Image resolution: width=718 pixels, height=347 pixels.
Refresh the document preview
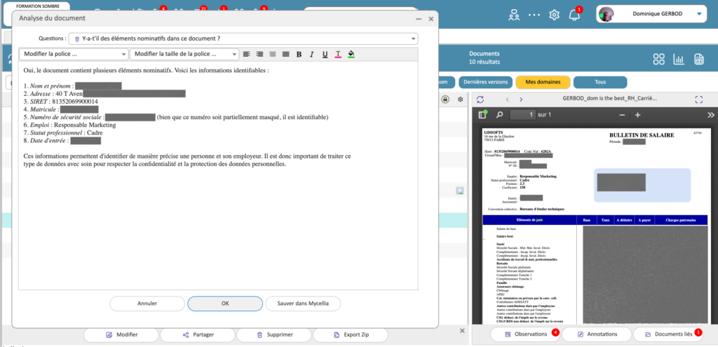point(480,100)
